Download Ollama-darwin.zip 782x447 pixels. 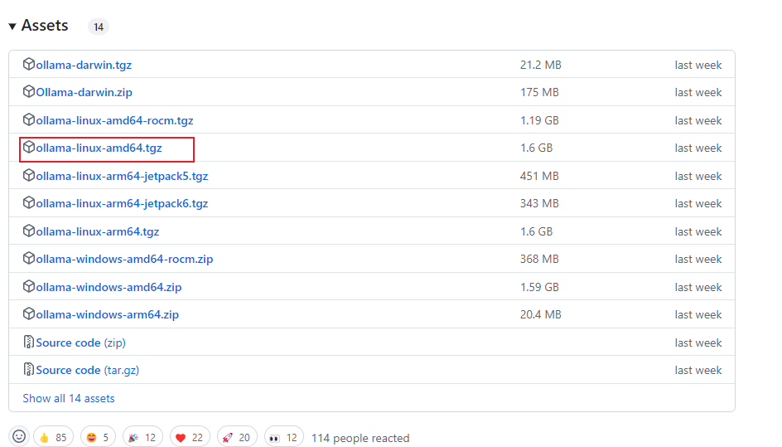84,92
